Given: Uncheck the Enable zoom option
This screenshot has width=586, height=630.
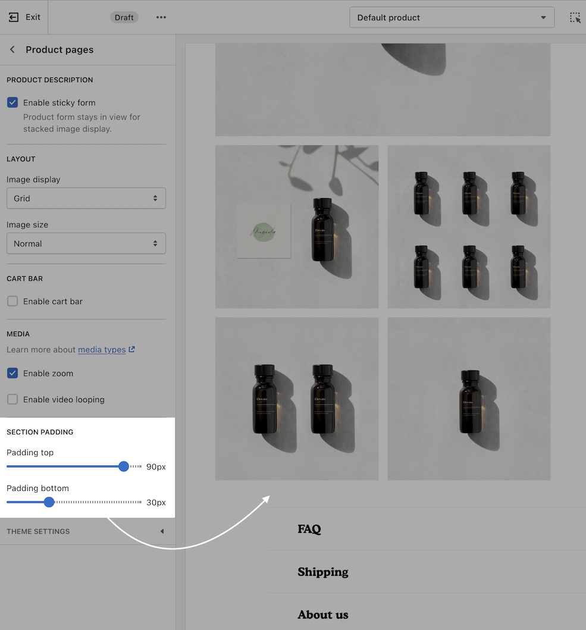Looking at the screenshot, I should click(x=12, y=374).
